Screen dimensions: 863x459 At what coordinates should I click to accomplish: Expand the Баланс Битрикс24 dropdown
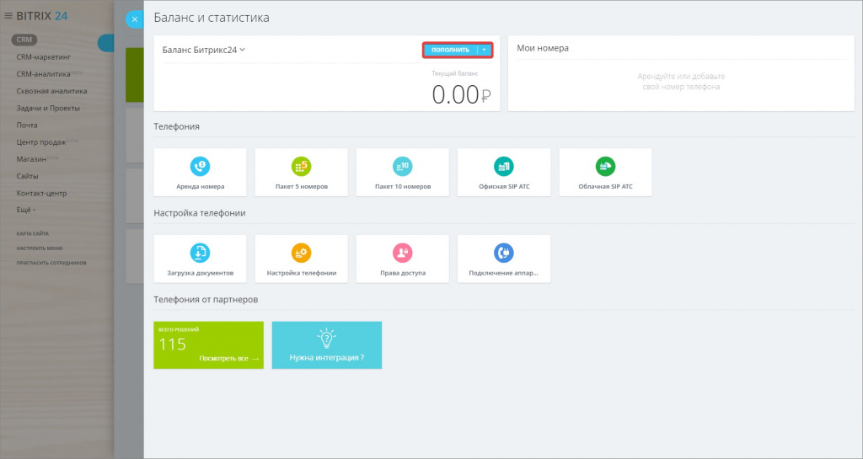[x=243, y=50]
